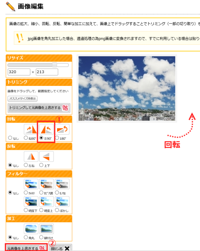Click the monochrome (モノクロ) filter thumbnail
The height and width of the screenshot is (251, 200).
[x=62, y=184]
